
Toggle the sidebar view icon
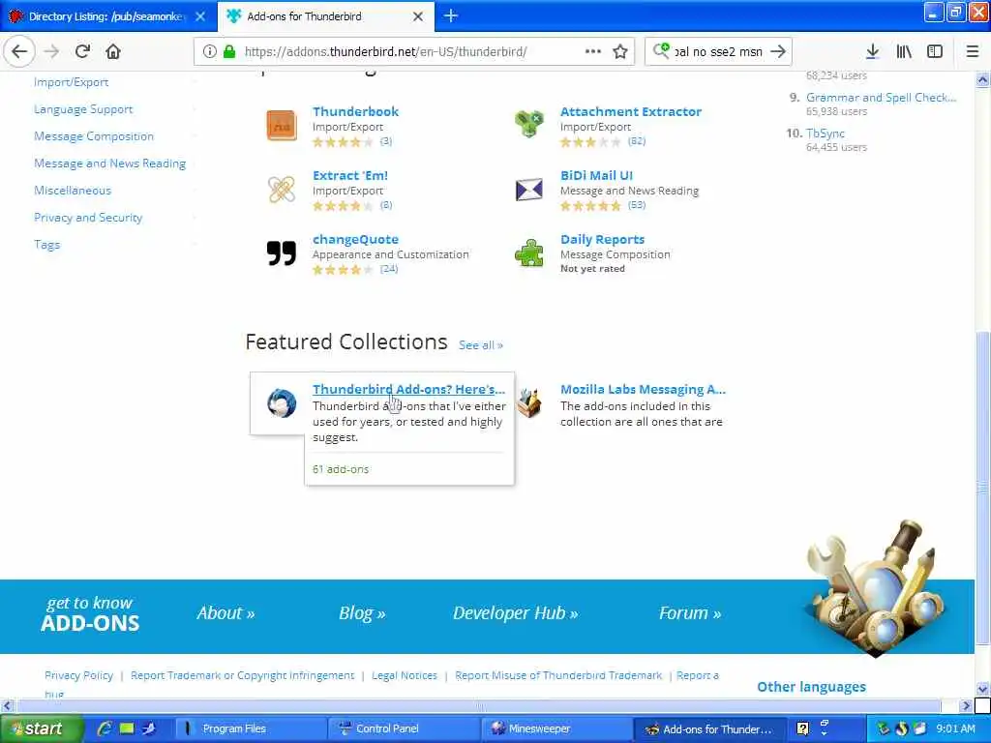935,52
